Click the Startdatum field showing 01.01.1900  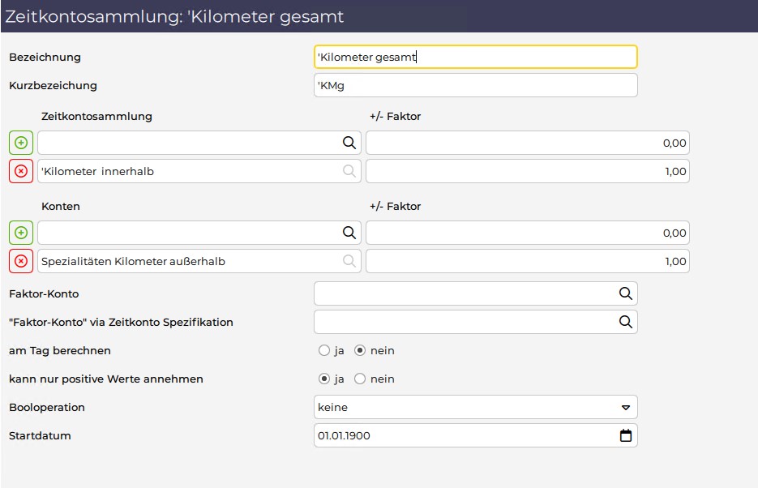pos(476,435)
